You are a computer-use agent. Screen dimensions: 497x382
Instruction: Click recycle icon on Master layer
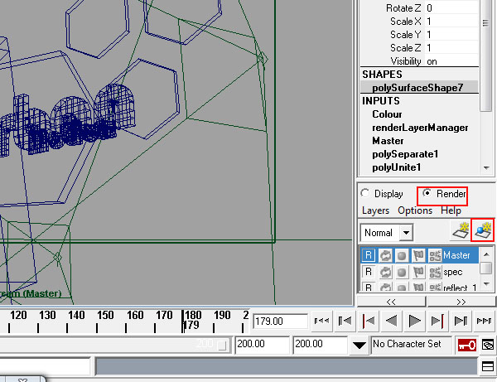(385, 255)
